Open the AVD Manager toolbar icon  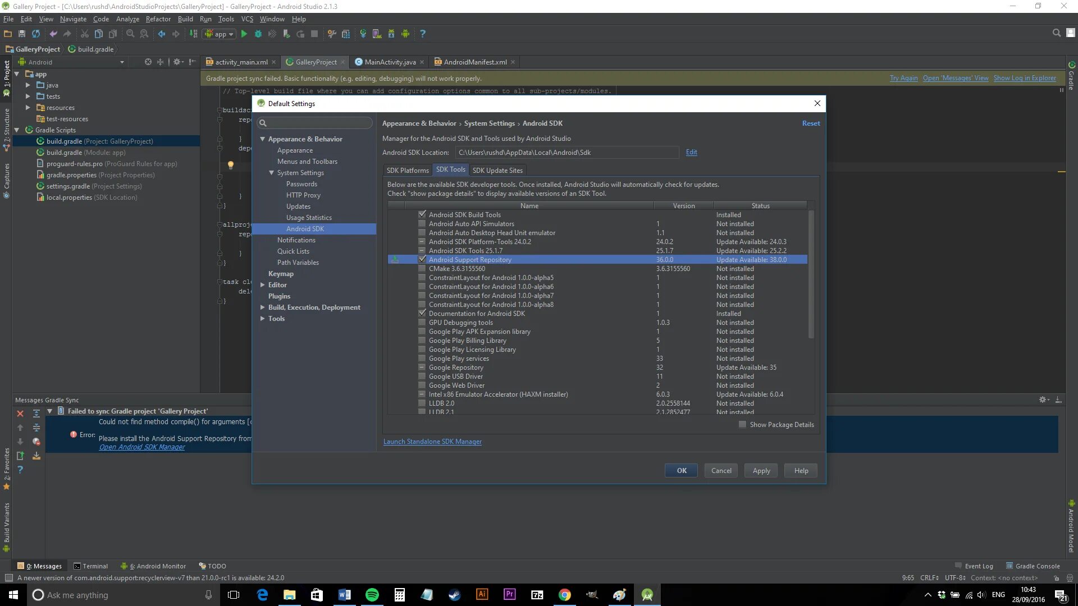coord(377,34)
